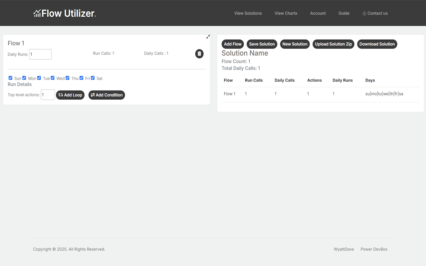Go to the Account page
Viewport: 426px width, 266px height.
(x=318, y=13)
